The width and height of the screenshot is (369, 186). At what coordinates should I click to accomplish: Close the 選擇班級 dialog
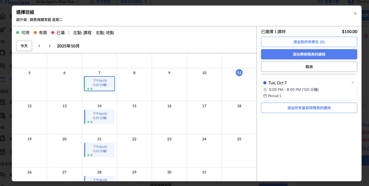point(355,14)
